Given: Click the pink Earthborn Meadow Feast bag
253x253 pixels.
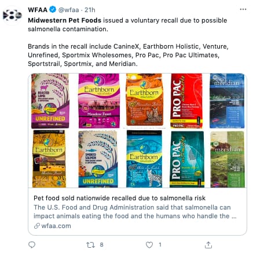Looking at the screenshot, I should pos(99,101).
